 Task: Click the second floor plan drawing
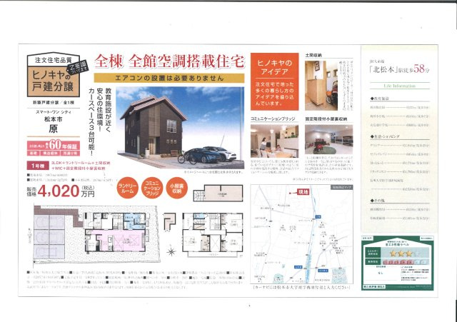click(x=213, y=235)
